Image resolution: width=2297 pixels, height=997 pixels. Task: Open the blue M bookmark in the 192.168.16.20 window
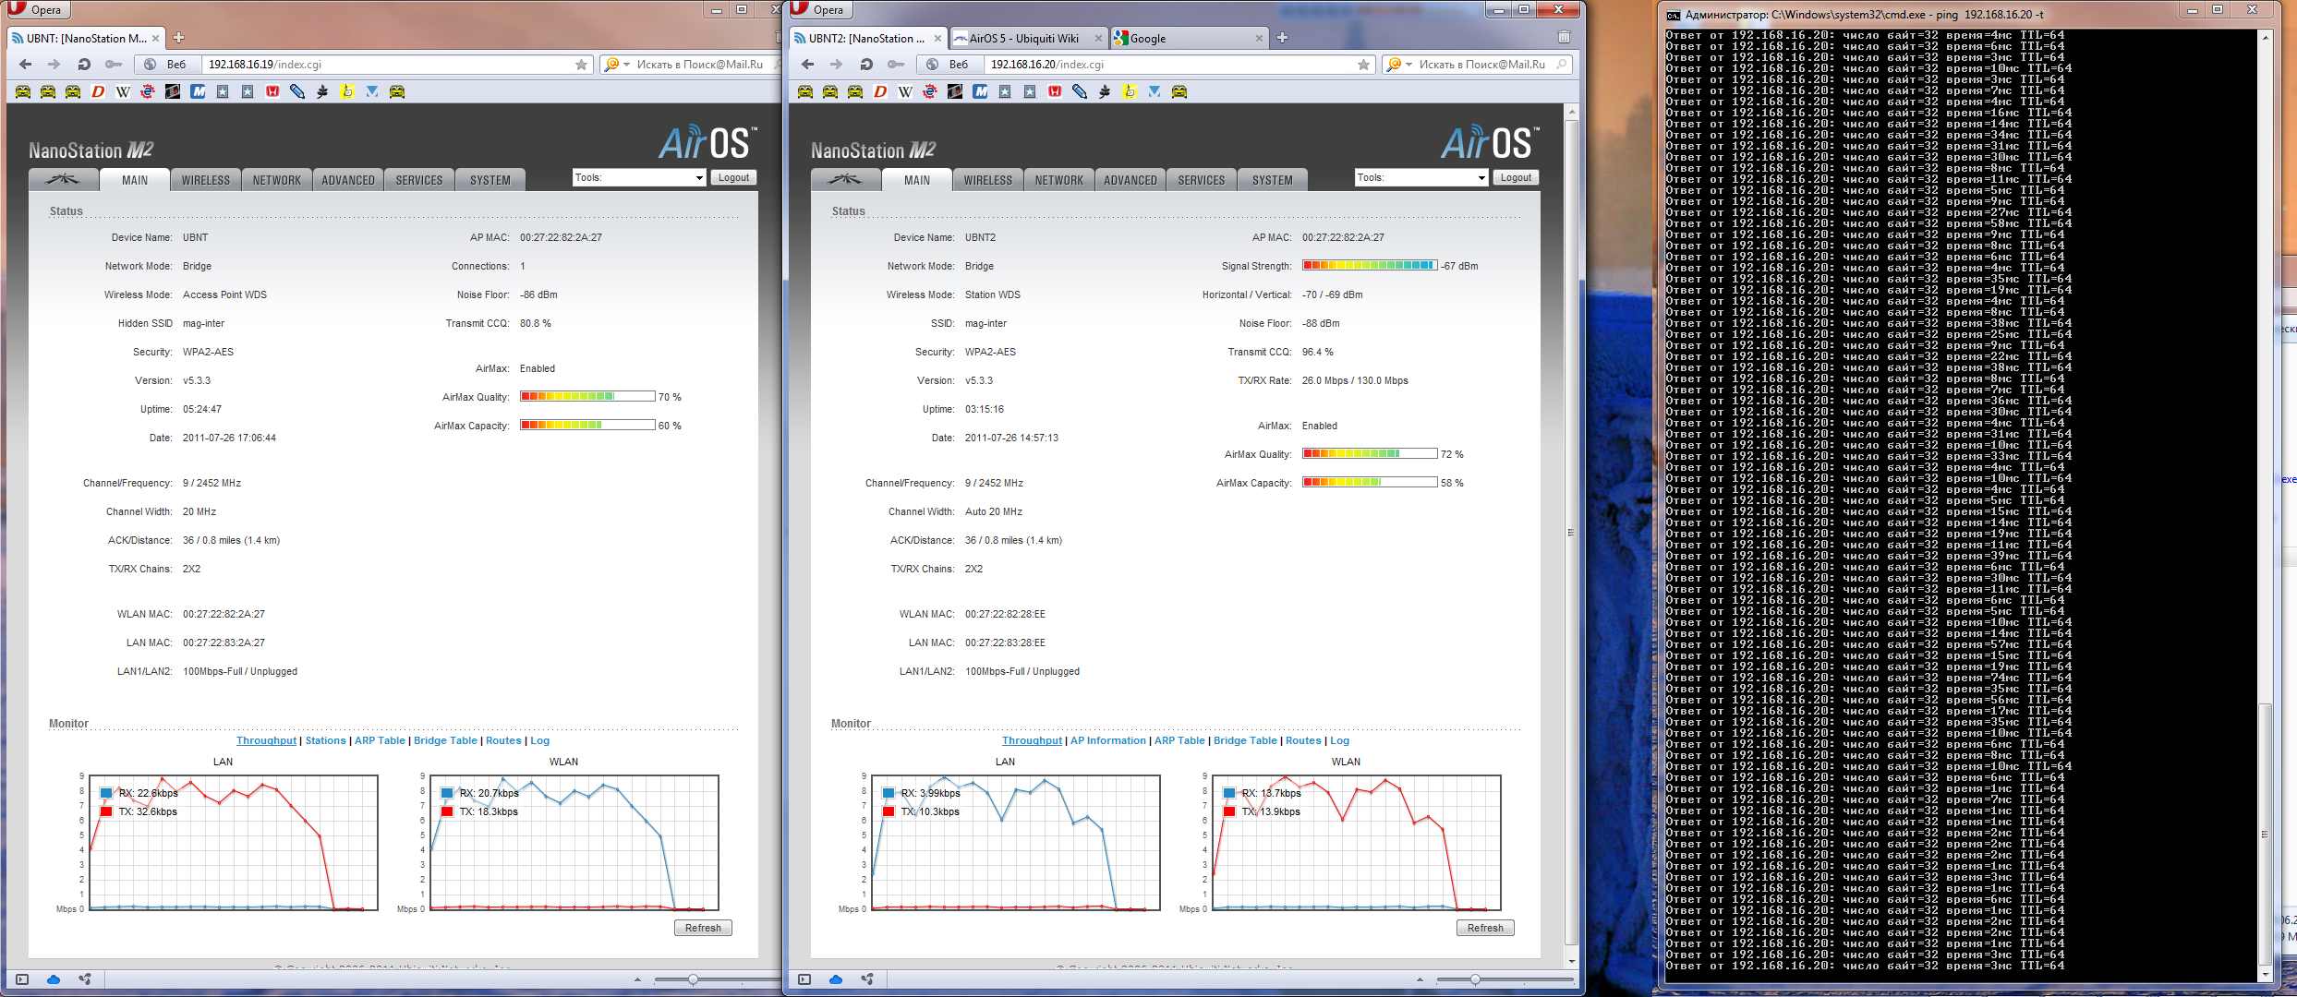click(x=980, y=91)
